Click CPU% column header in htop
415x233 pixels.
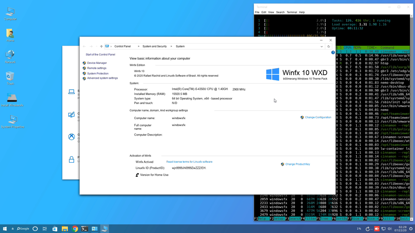[x=347, y=48]
